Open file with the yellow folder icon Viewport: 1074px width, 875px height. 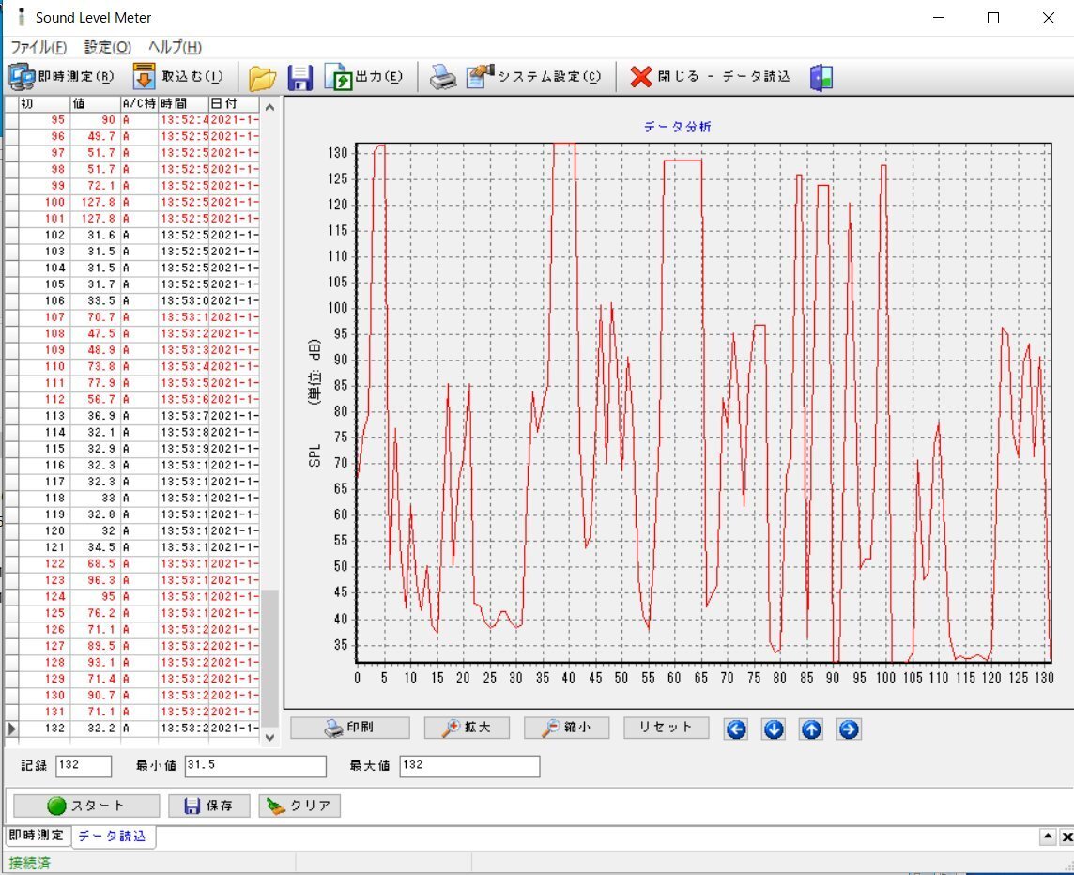click(x=262, y=78)
